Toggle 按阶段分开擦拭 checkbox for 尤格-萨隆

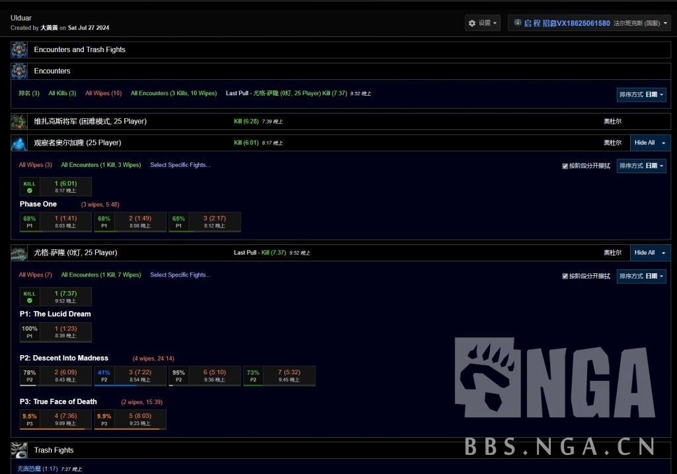[565, 275]
